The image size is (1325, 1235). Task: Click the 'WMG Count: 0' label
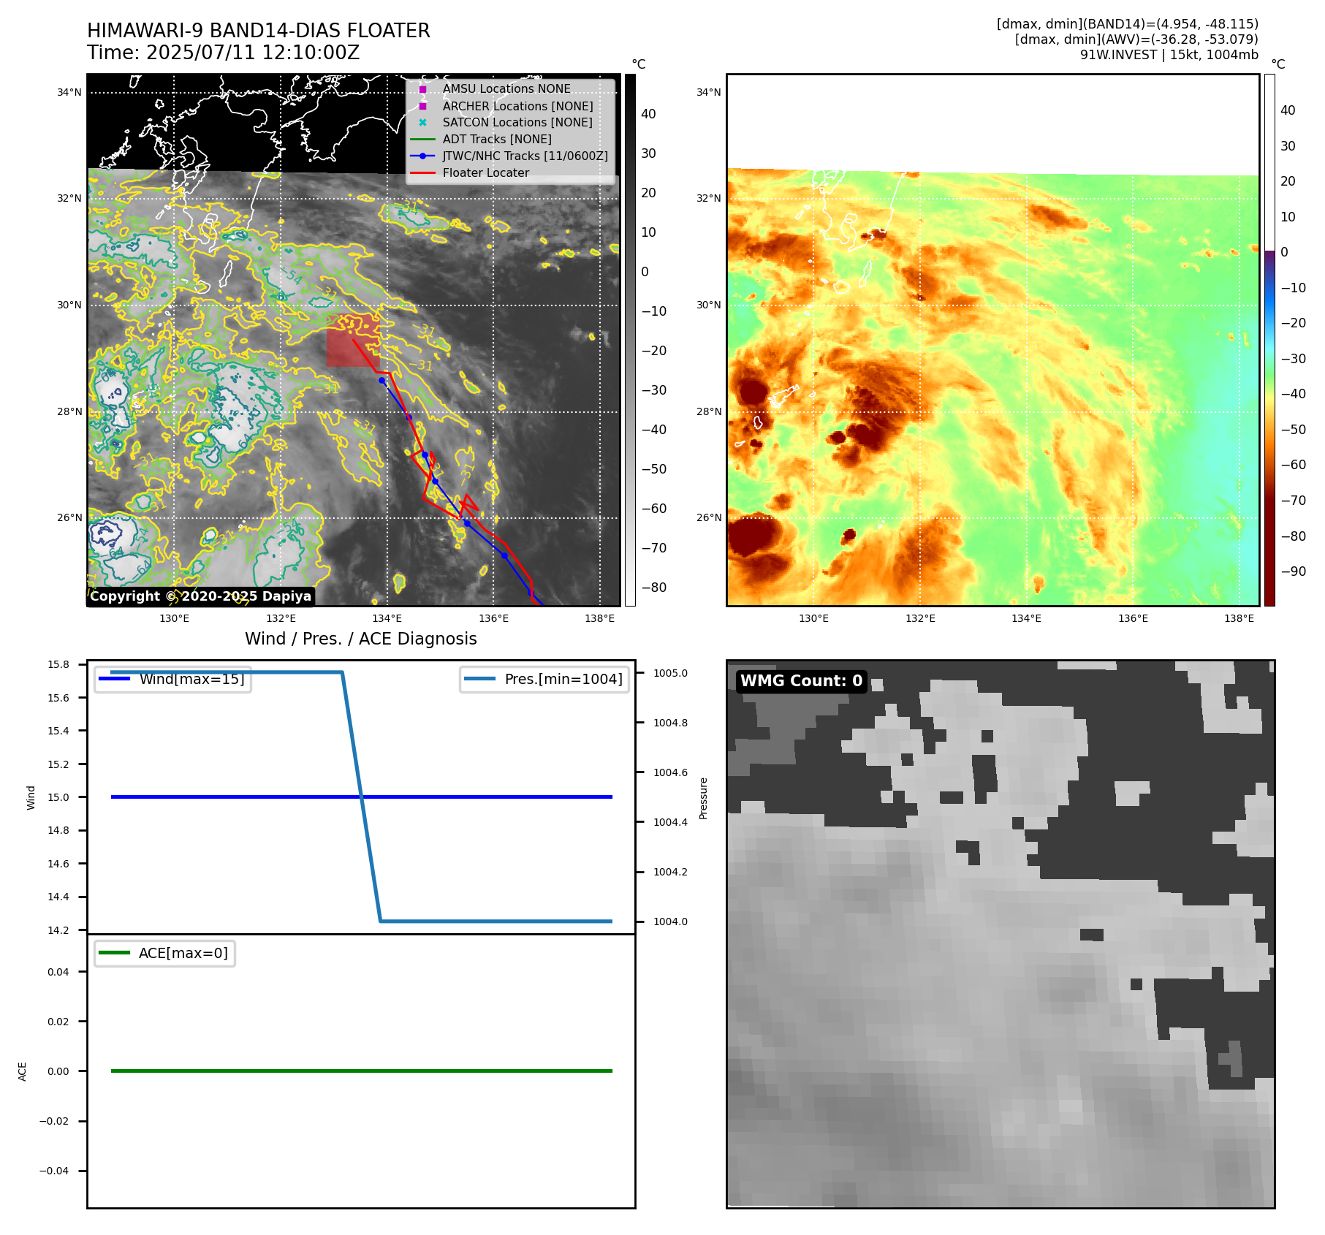pos(802,681)
